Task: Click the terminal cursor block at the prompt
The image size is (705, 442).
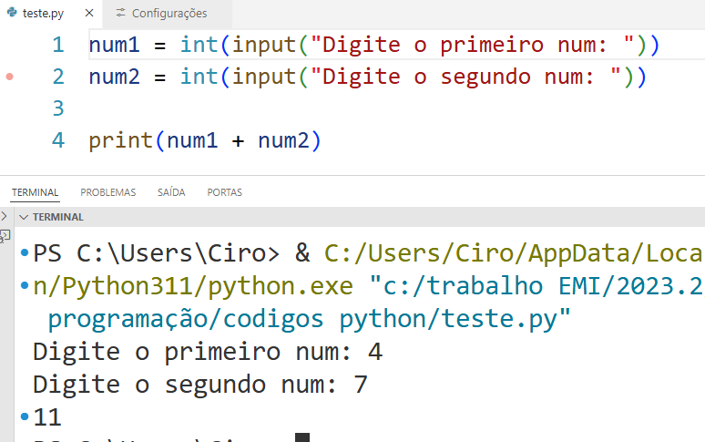Action: pyautogui.click(x=302, y=438)
